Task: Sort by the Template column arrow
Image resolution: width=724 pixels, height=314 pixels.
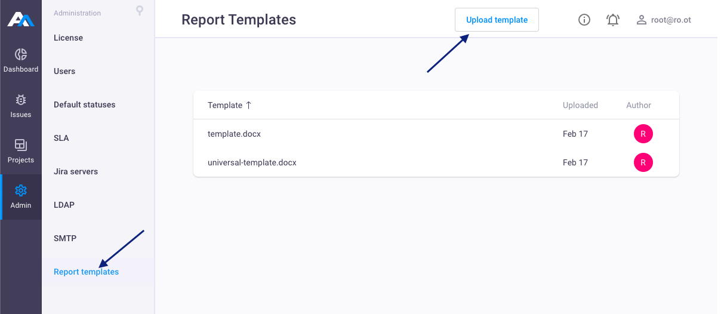Action: click(249, 105)
